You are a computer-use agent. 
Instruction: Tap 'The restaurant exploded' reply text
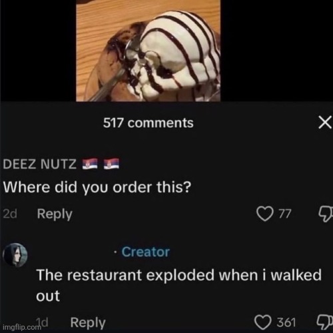click(x=179, y=285)
